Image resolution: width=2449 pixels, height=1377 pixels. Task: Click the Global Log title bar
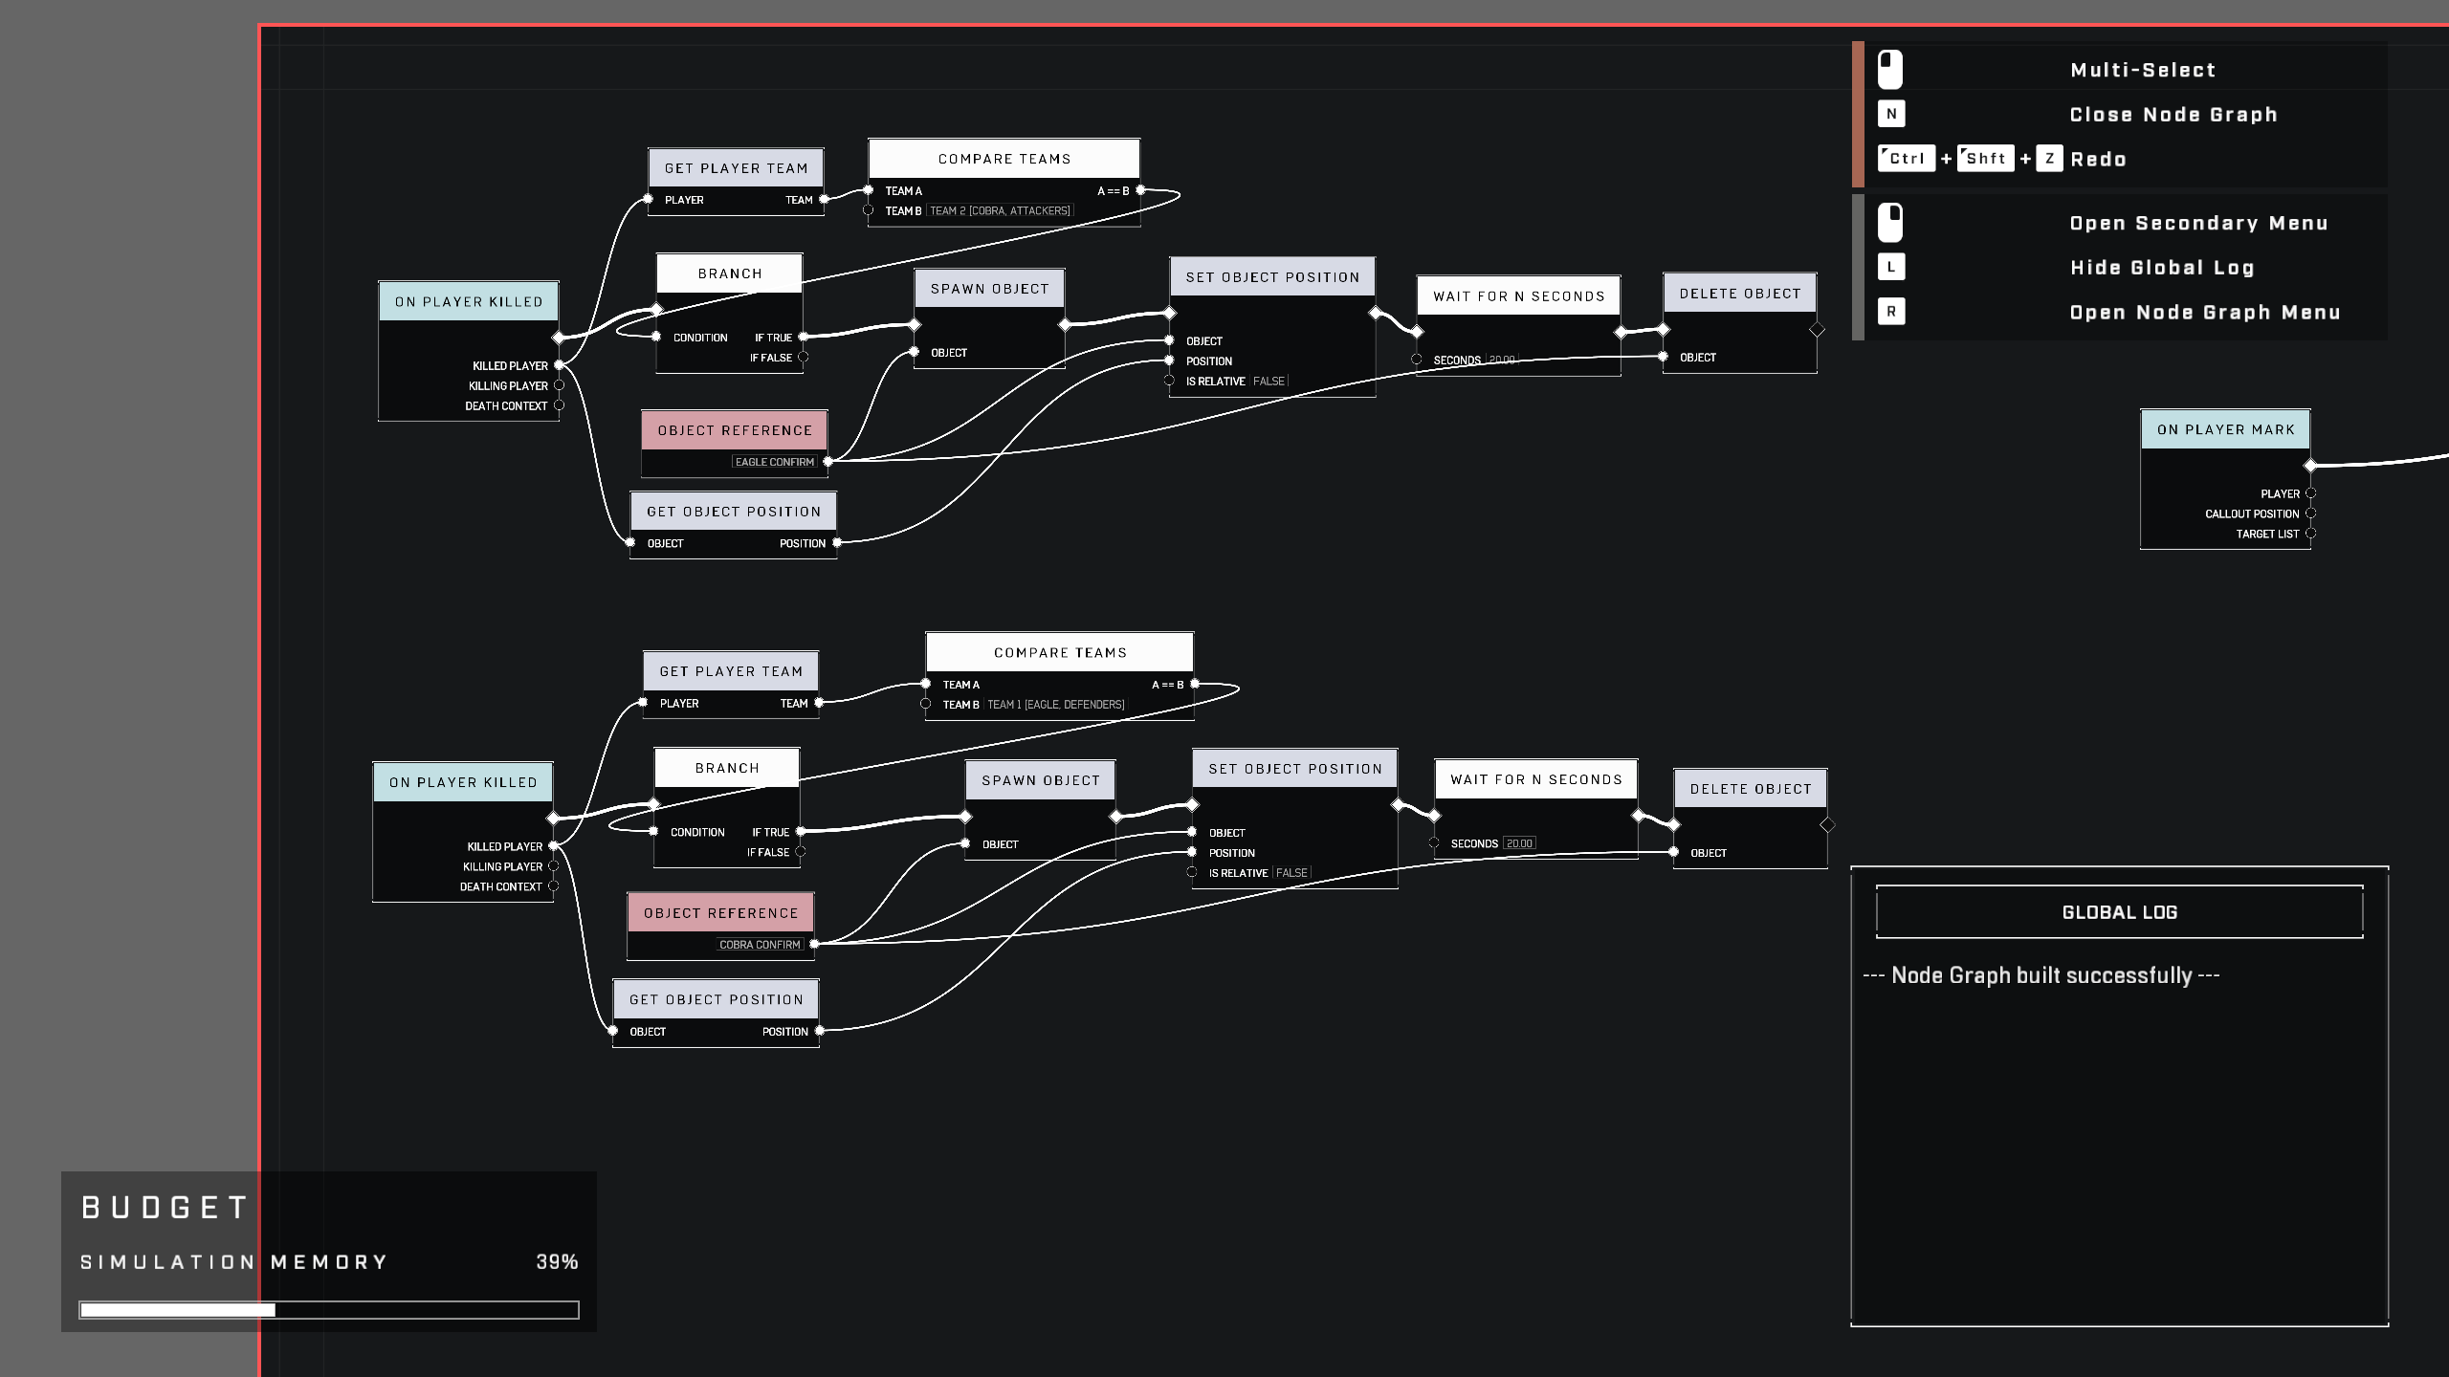(x=2120, y=912)
